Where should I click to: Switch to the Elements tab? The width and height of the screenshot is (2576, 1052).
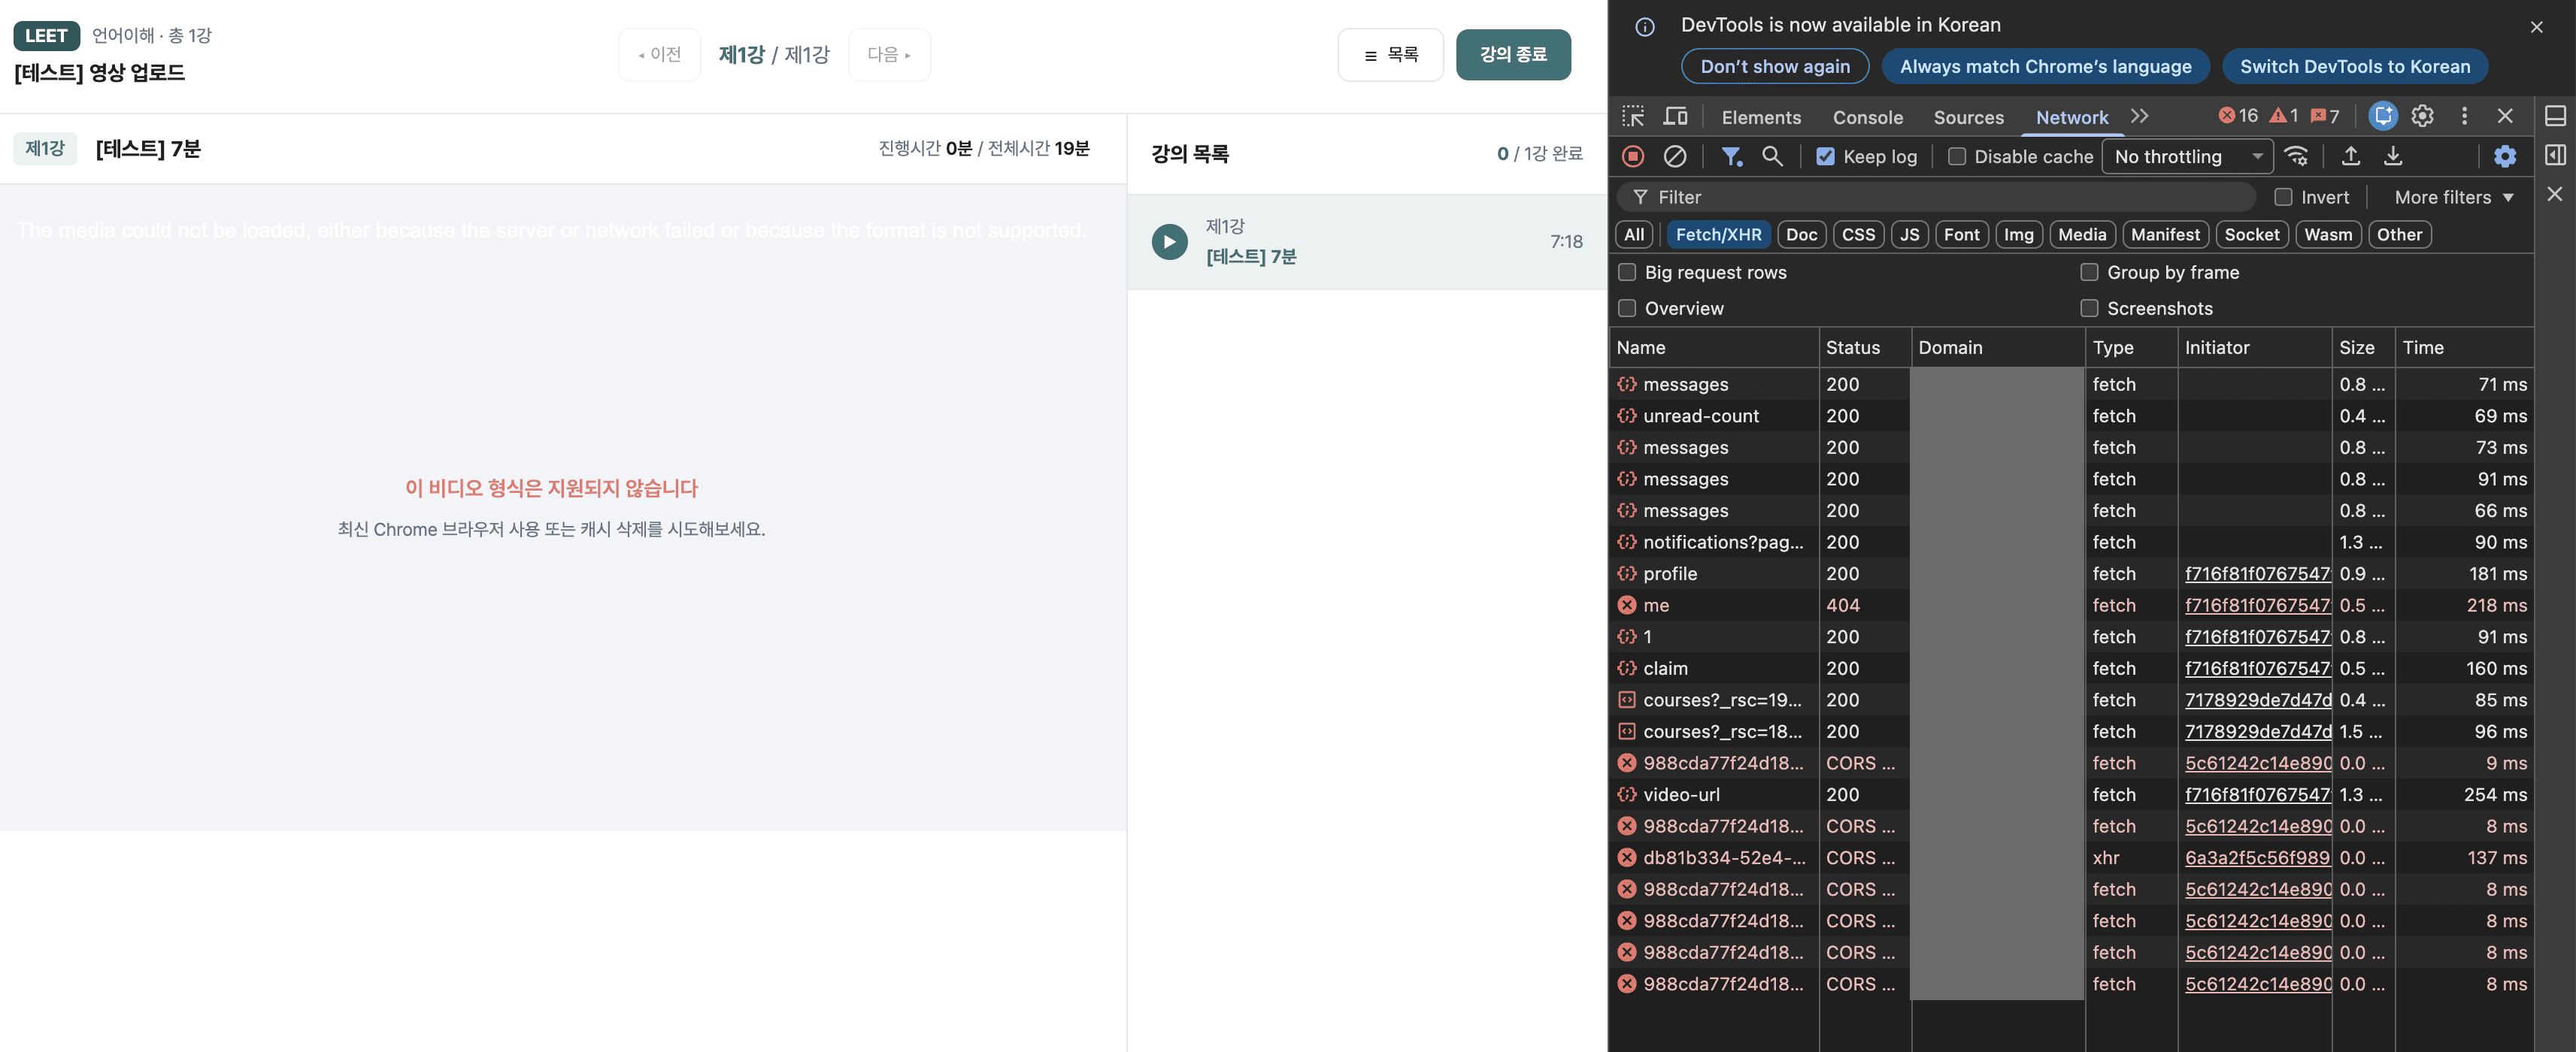pos(1761,117)
